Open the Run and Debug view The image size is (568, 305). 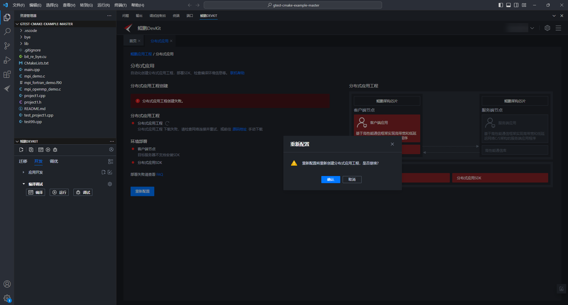coord(7,60)
